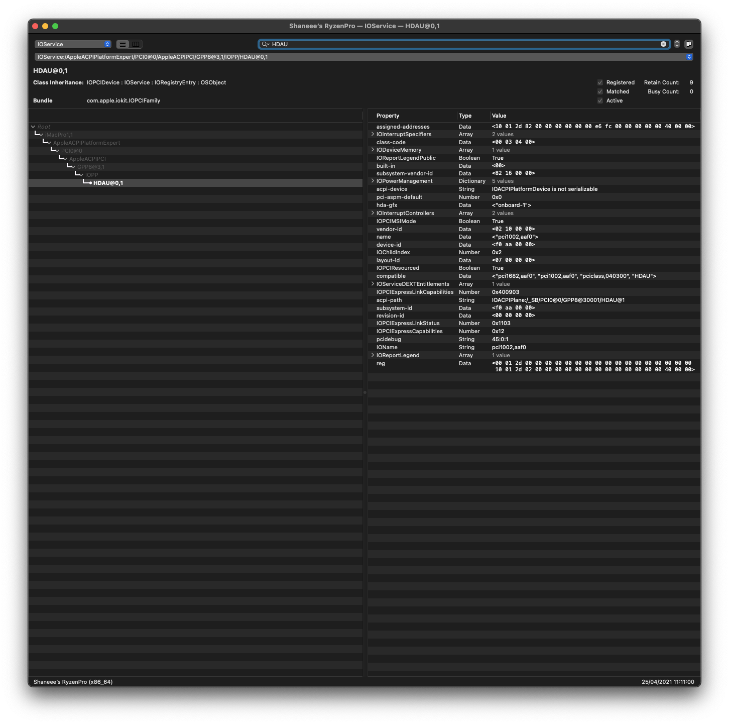This screenshot has width=729, height=724.
Task: Clear the HDAU search text
Action: pyautogui.click(x=663, y=44)
